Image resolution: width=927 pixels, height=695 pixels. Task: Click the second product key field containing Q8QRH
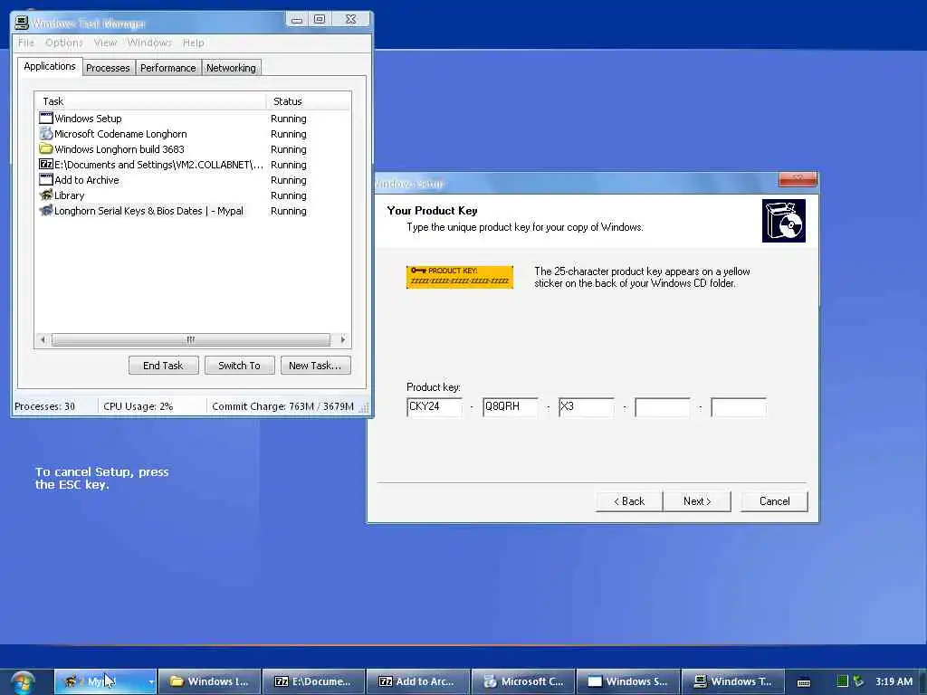[x=511, y=407]
